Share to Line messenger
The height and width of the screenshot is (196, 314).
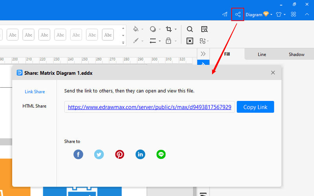161,154
